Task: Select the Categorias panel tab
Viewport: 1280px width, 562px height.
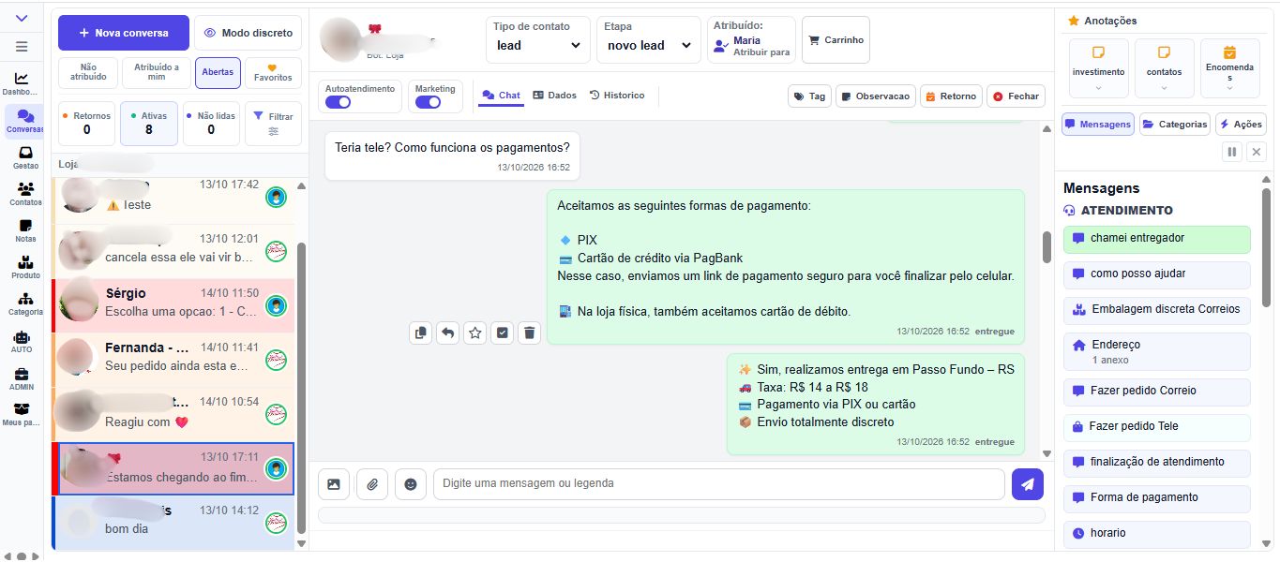Action: click(1174, 124)
